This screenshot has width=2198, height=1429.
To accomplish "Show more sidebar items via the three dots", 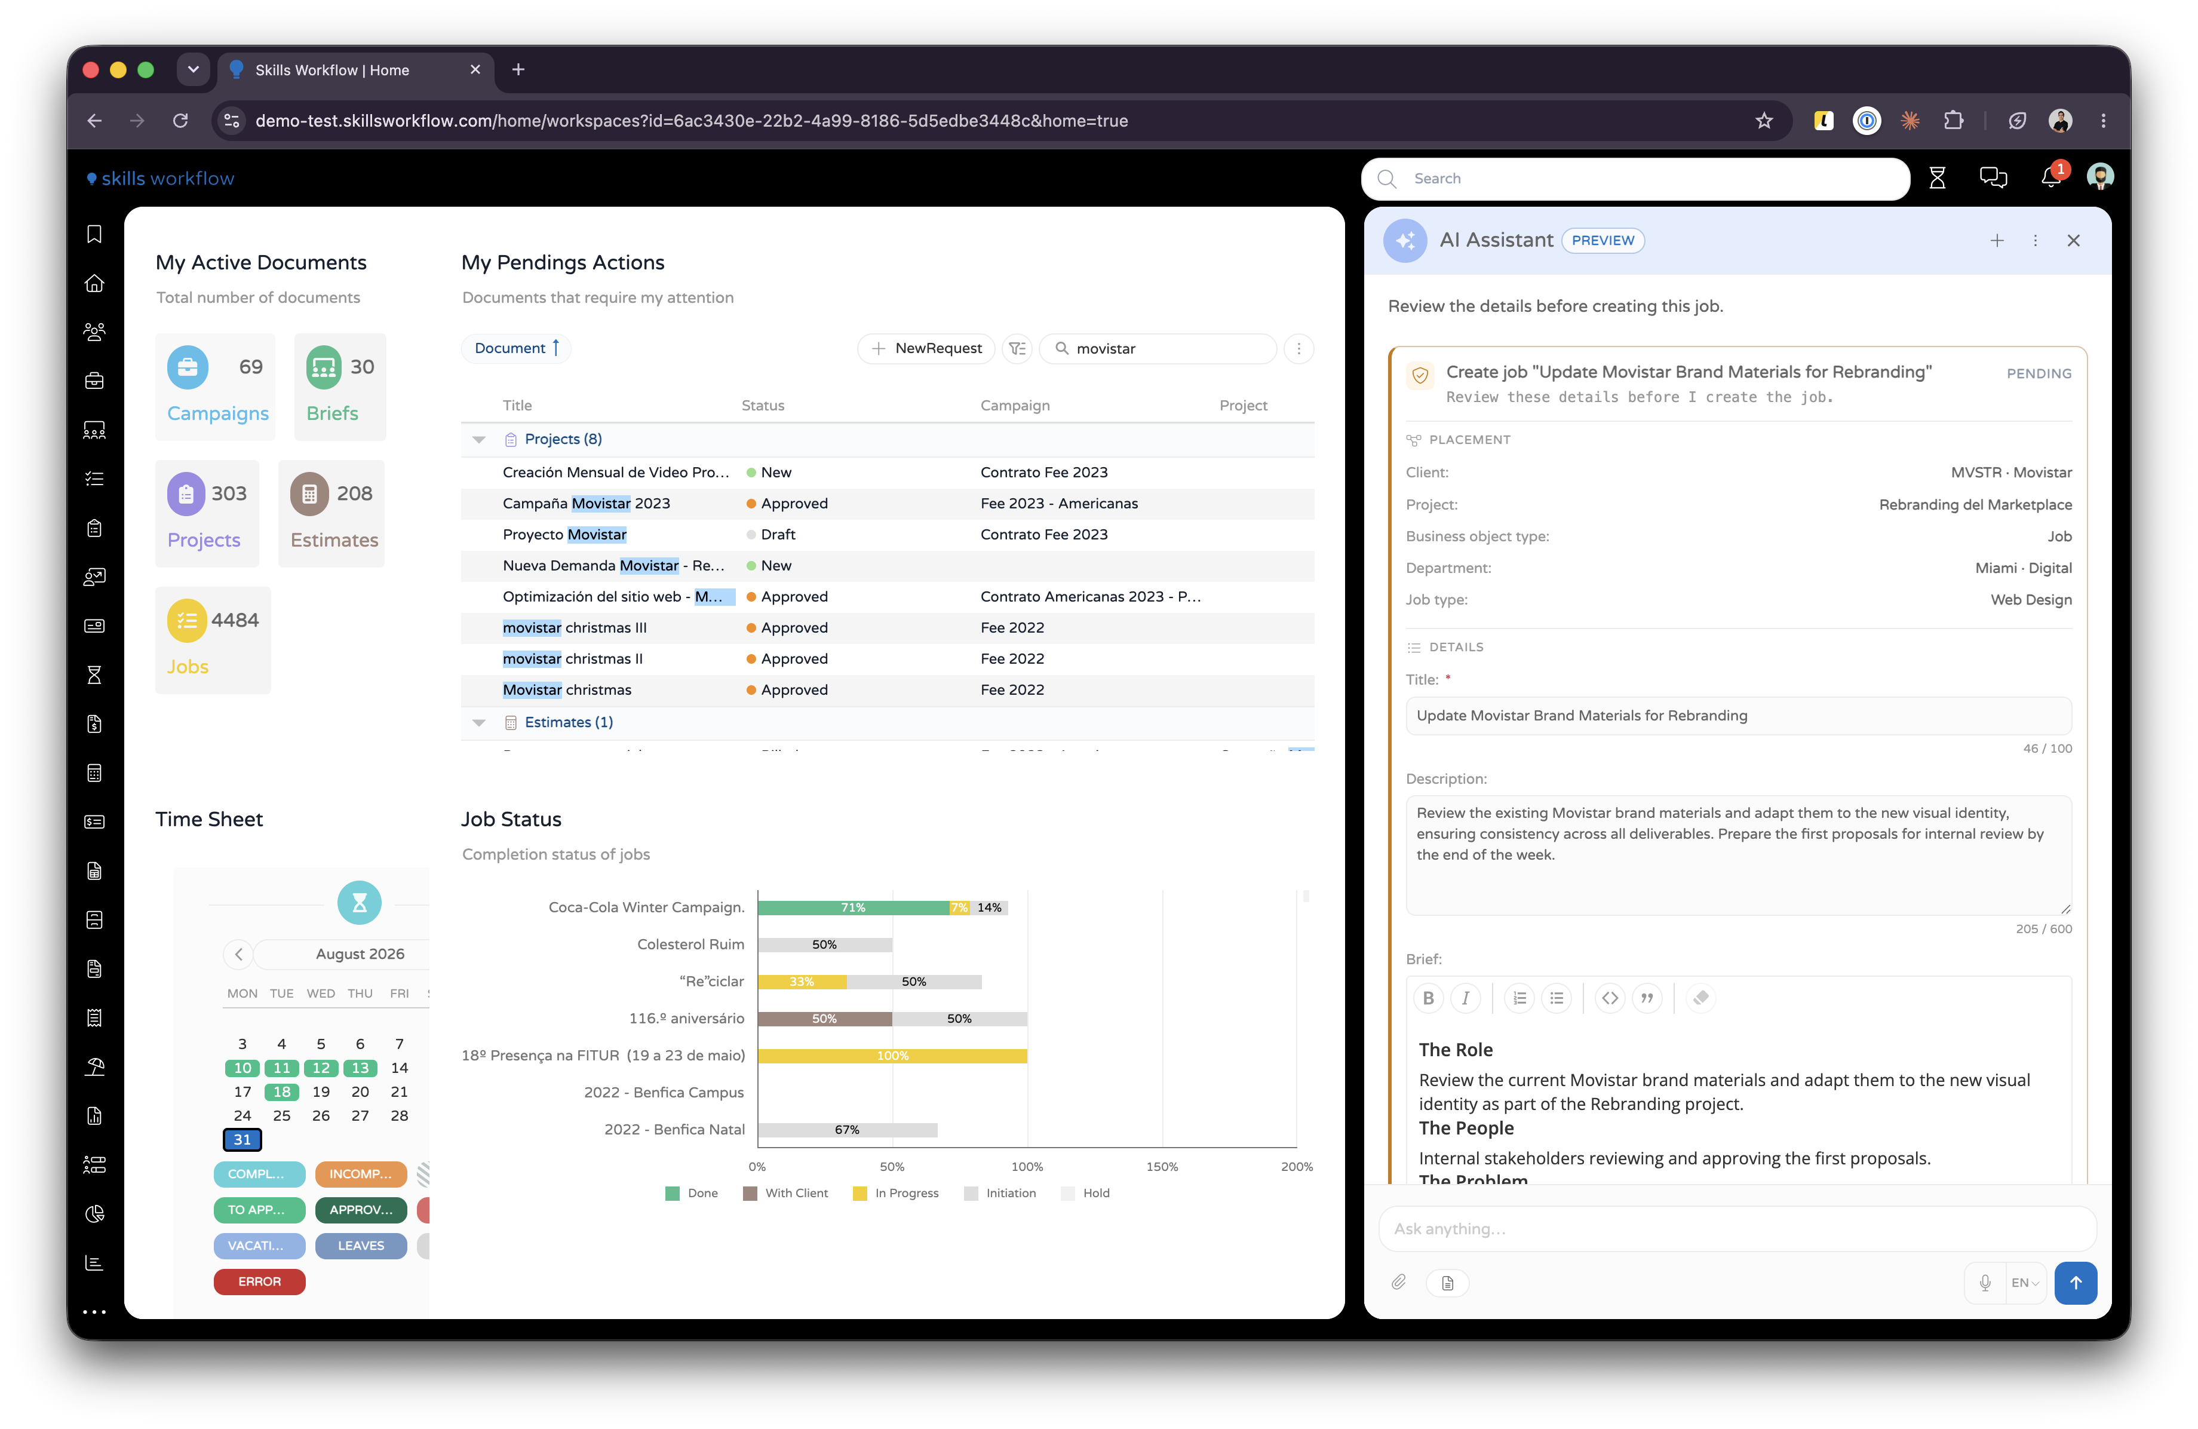I will [x=94, y=1312].
